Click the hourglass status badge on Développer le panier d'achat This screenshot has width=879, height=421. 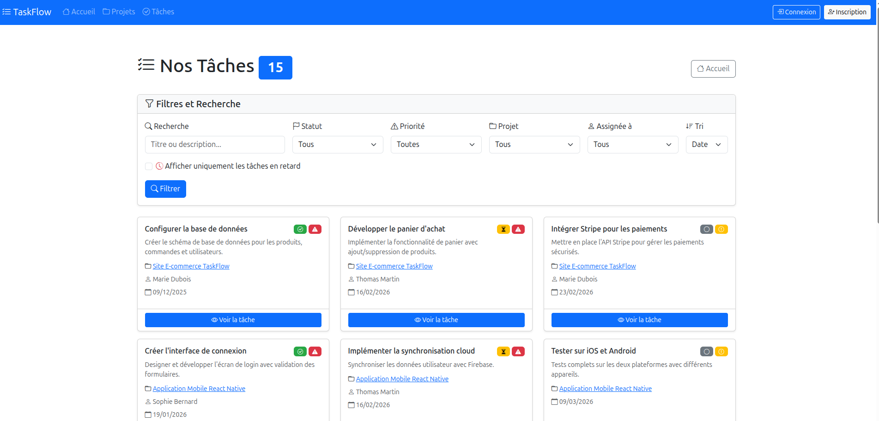point(503,229)
